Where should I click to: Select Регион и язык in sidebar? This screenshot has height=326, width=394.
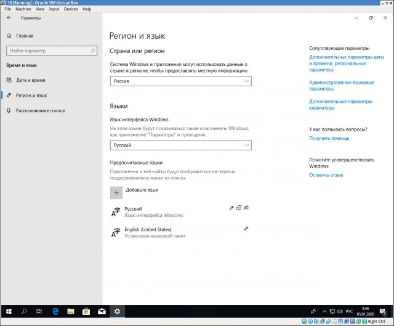coord(31,96)
